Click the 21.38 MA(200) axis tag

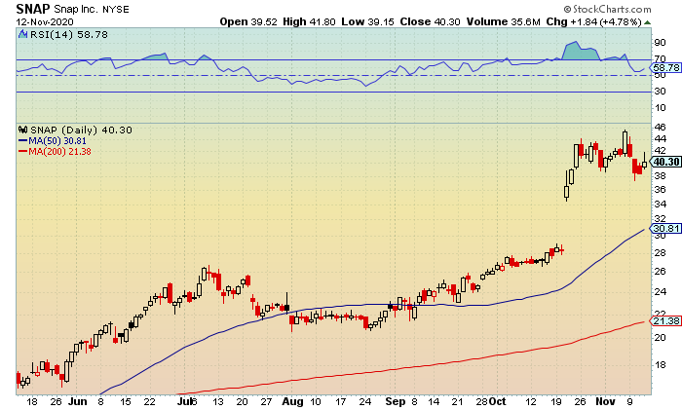(665, 320)
